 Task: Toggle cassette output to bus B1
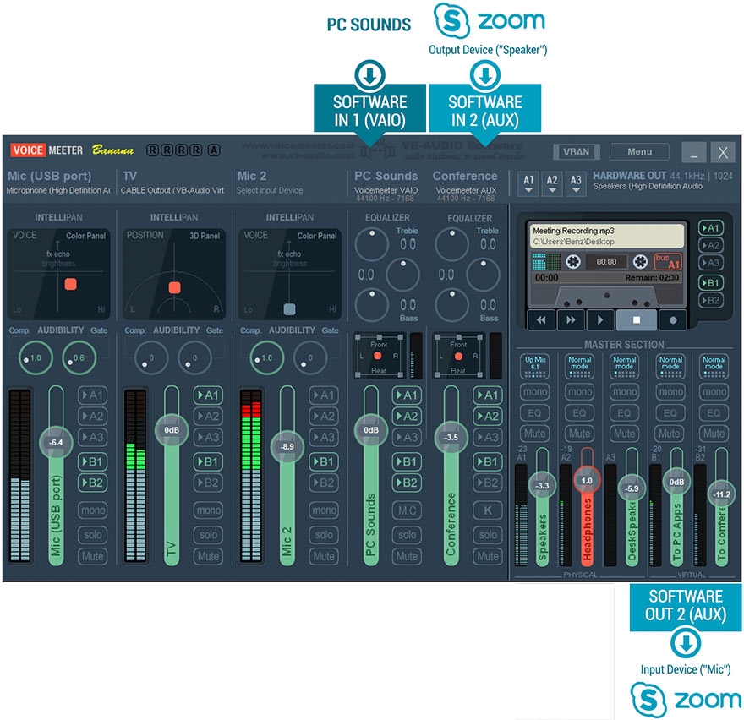click(x=710, y=283)
